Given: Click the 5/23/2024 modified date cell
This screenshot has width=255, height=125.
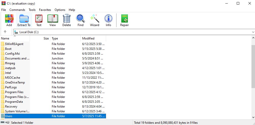Looking at the screenshot, I should point(93,73).
